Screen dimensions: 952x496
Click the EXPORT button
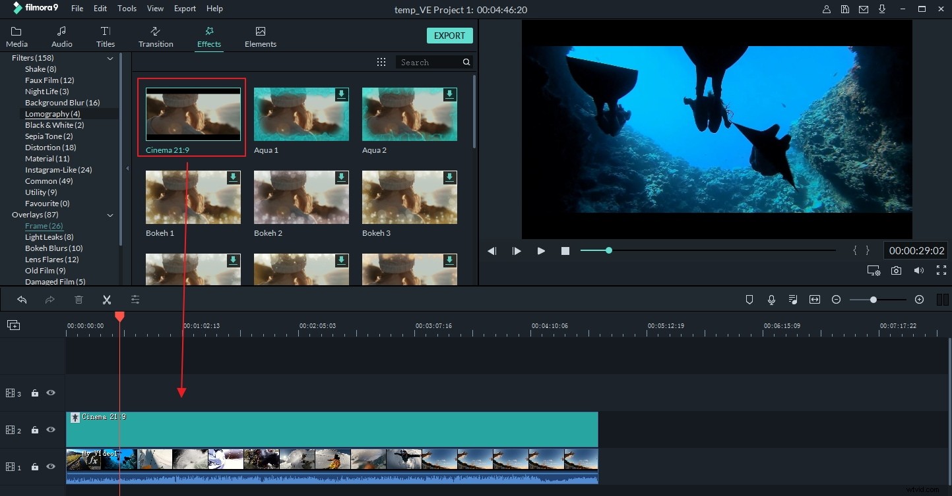click(449, 36)
